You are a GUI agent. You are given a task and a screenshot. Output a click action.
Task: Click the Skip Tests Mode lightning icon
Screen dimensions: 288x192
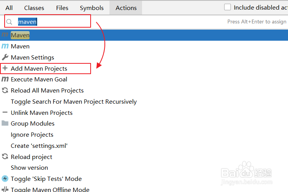pos(5,179)
